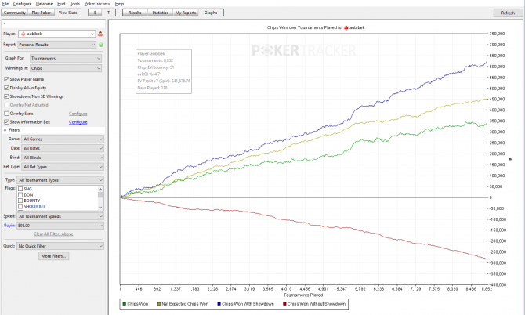Click Configure link beside Overlay Stats
Viewport: 525px width, 315px height.
(x=78, y=114)
